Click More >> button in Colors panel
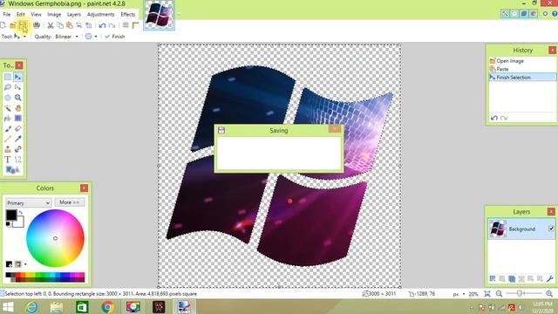 (x=70, y=202)
